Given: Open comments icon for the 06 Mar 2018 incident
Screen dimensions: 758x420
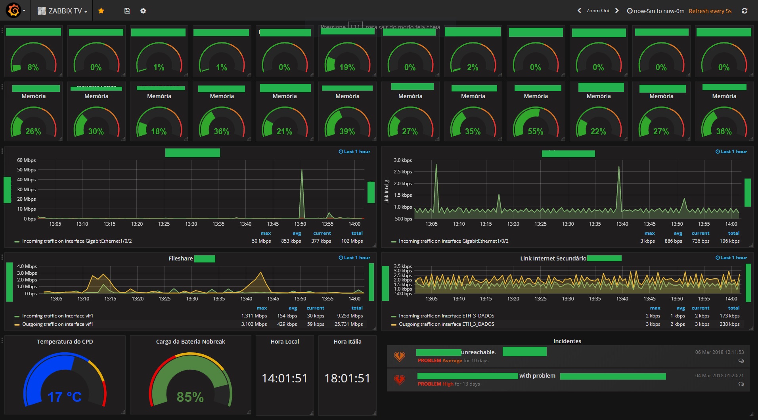Looking at the screenshot, I should 741,361.
